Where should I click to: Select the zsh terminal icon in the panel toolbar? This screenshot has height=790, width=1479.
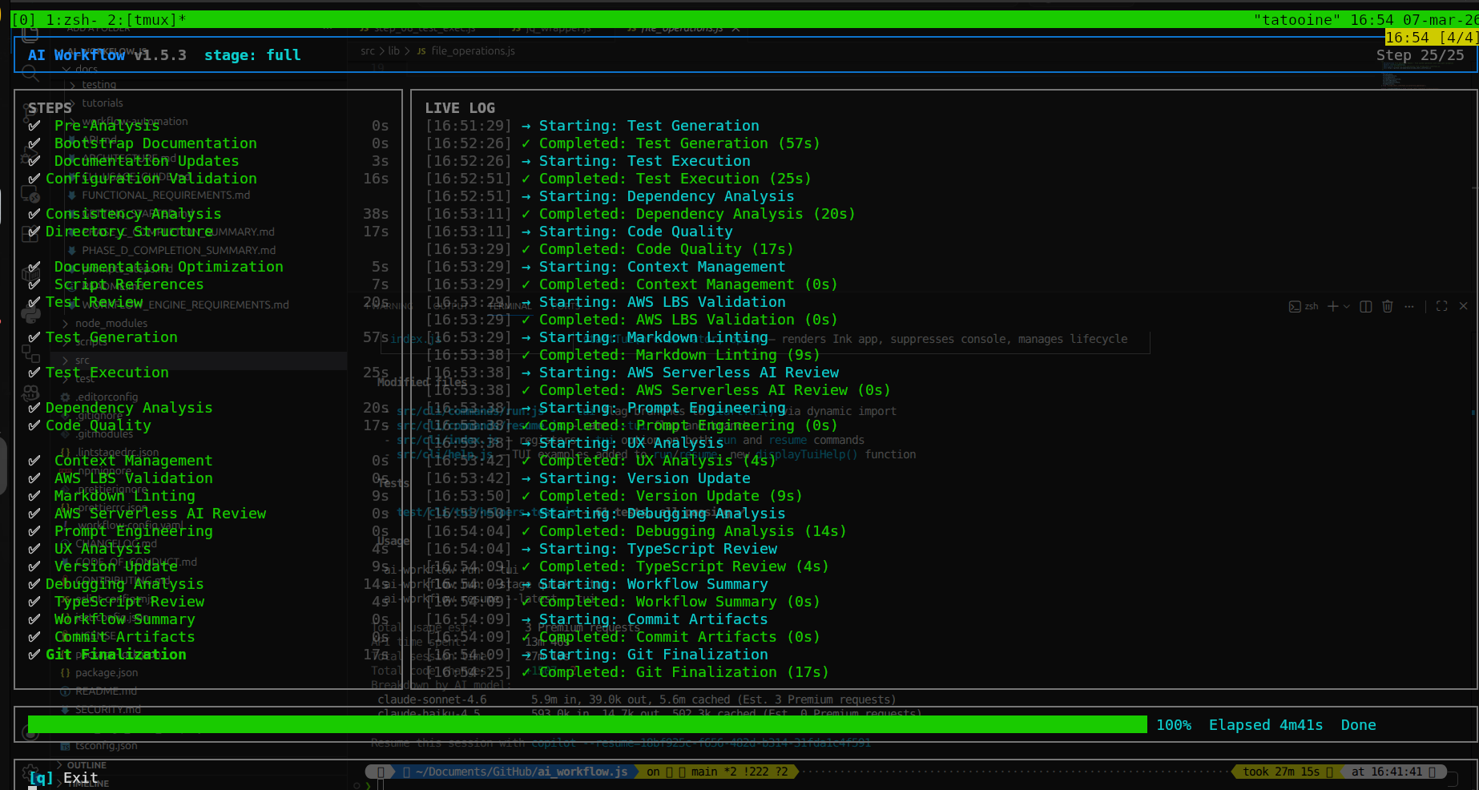click(x=1295, y=306)
